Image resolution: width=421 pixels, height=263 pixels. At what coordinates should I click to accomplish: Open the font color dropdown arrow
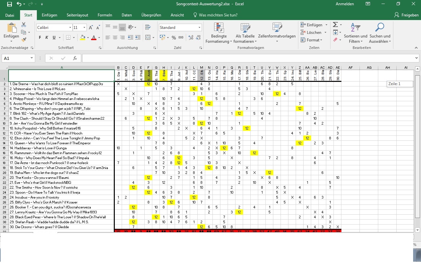pyautogui.click(x=99, y=37)
